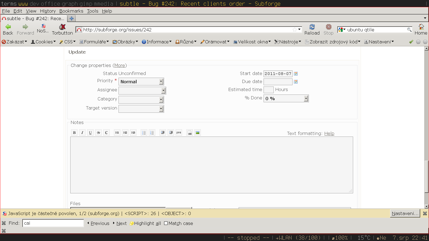Insert an H1 heading in Notes
The image size is (429, 241).
point(117,133)
